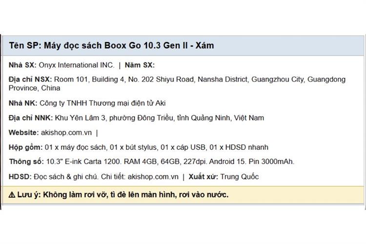Click the box contents text with bút stylus
Viewport: 366px width, 244px height.
pos(156,147)
